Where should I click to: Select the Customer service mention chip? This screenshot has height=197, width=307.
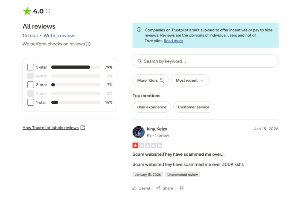[x=194, y=107]
